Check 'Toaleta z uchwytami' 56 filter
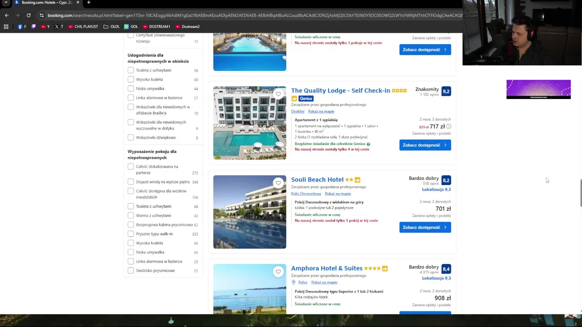The width and height of the screenshot is (582, 327). pos(131,70)
